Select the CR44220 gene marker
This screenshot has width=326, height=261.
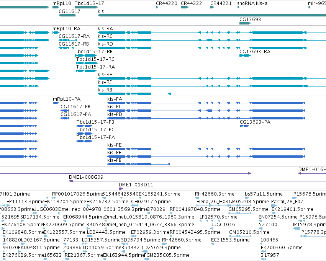tap(157, 8)
